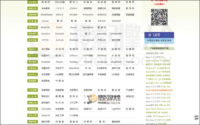Visit the Mindjet link
Screen dimensions: 200x125
point(73,15)
